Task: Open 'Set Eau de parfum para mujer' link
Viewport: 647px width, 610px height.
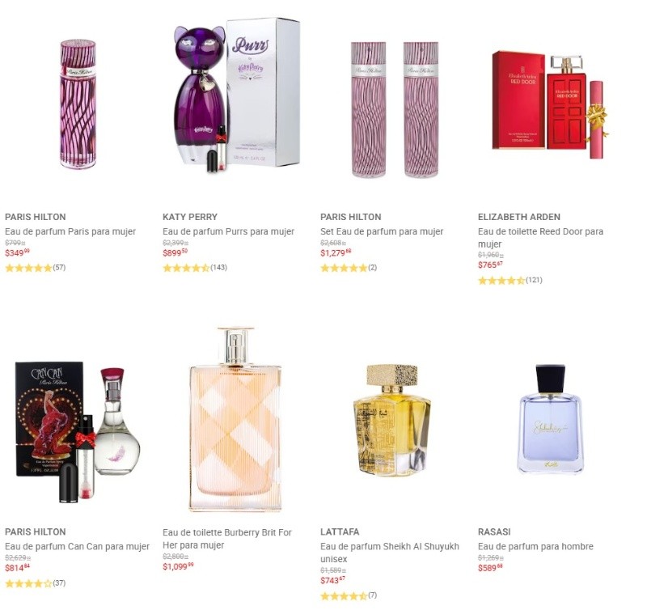Action: tap(382, 231)
